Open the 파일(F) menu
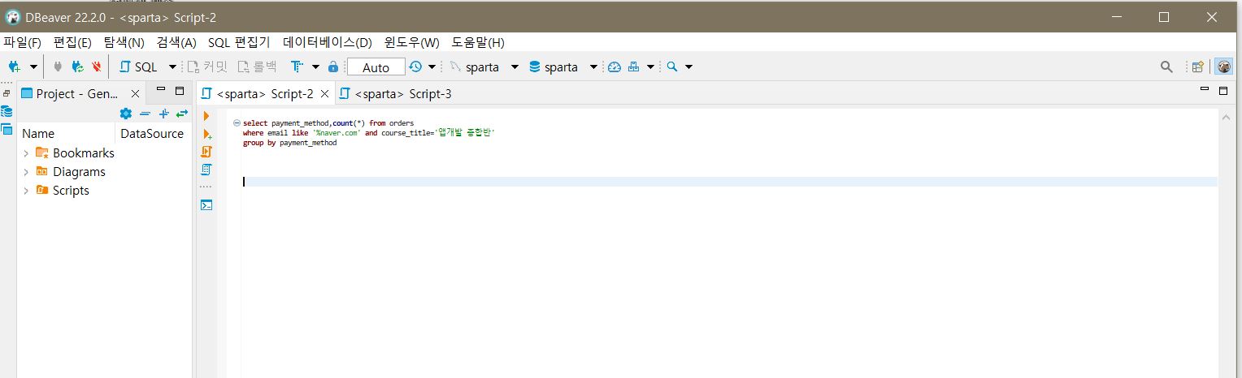This screenshot has width=1242, height=378. click(x=22, y=42)
